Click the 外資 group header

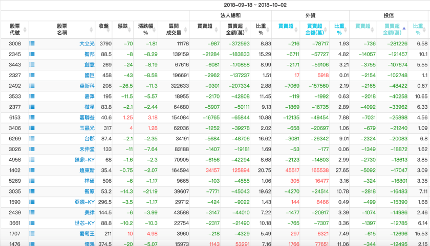(310, 16)
